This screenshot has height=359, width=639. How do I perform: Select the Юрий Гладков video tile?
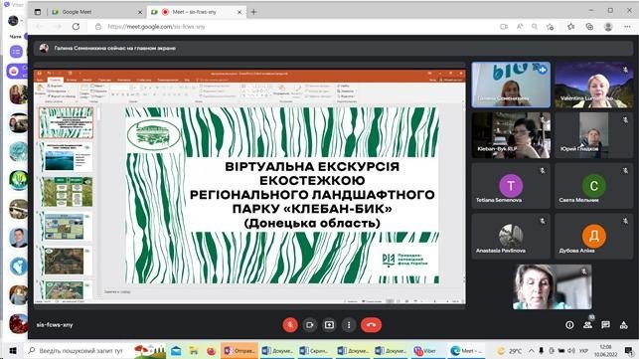pos(593,135)
